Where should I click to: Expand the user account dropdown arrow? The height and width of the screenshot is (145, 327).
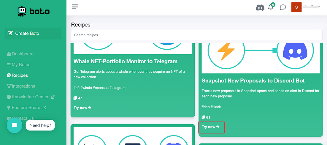click(318, 7)
